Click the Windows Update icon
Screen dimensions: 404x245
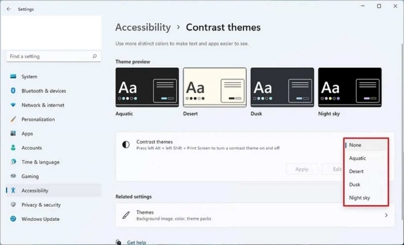tap(13, 219)
